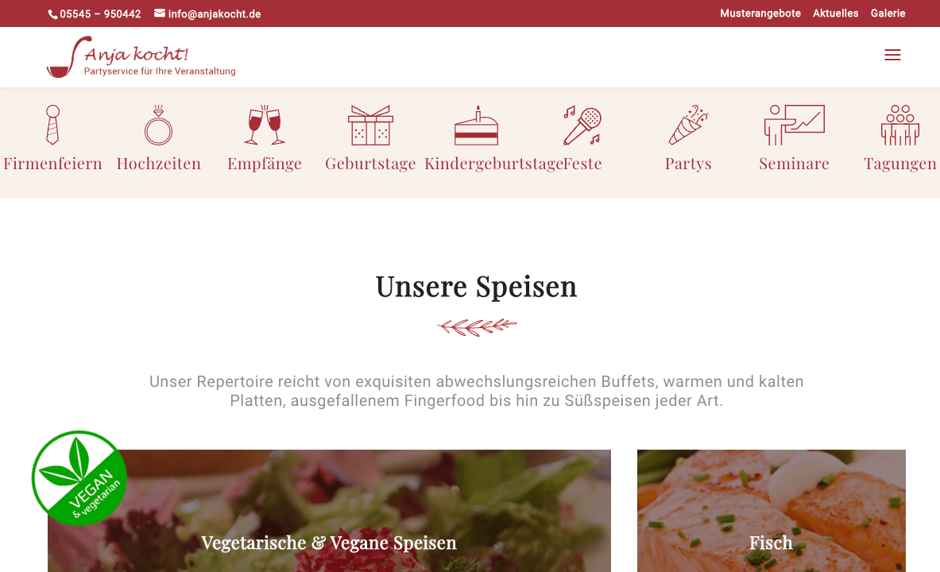Click the Firmenfeiern tie icon

pyautogui.click(x=52, y=125)
